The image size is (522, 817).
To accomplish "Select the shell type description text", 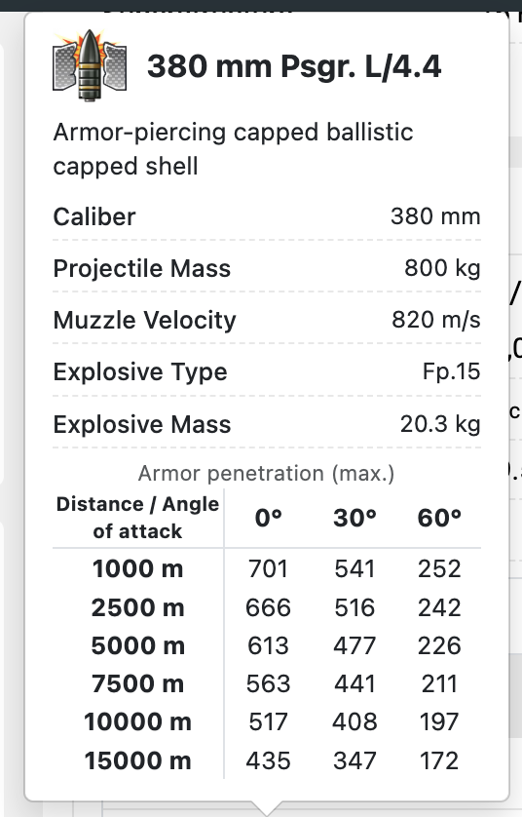I will 233,149.
